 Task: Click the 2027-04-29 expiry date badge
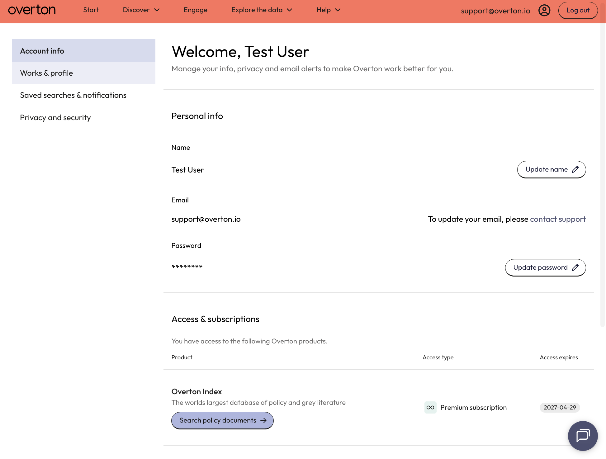(x=560, y=408)
